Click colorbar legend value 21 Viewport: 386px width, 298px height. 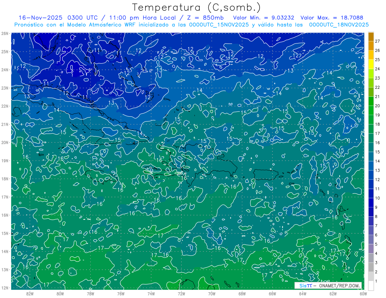(x=378, y=96)
